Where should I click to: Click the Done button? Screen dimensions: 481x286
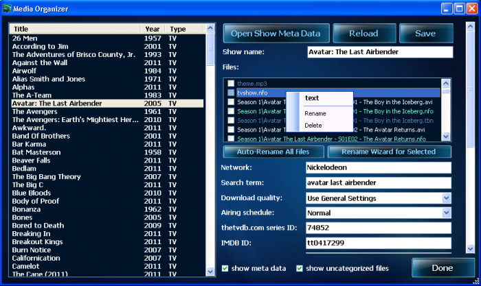443,268
